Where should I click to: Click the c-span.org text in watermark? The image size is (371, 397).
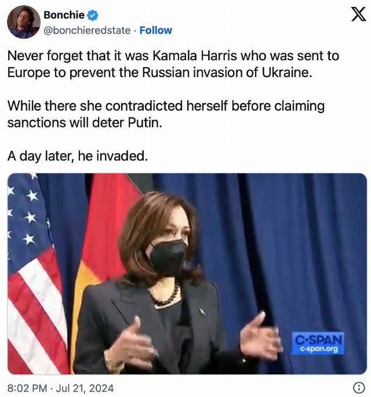(x=319, y=349)
